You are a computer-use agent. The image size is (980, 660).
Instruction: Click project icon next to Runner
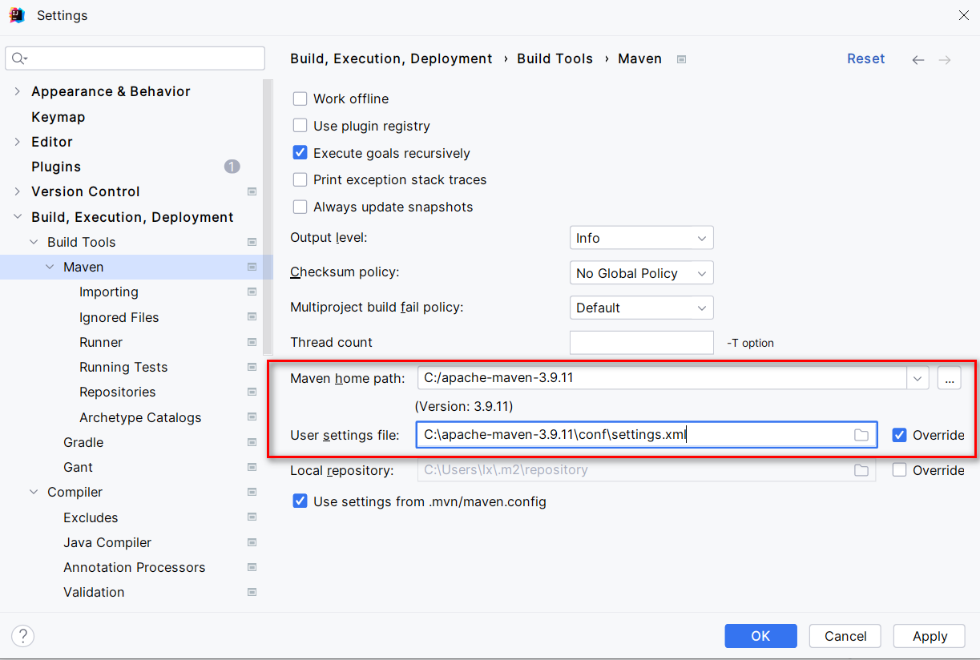pos(252,342)
